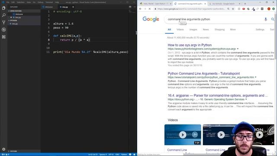This screenshot has height=156, width=277.
Task: Open the Edit menu in VS Code
Action: pyautogui.click(x=13, y=2)
